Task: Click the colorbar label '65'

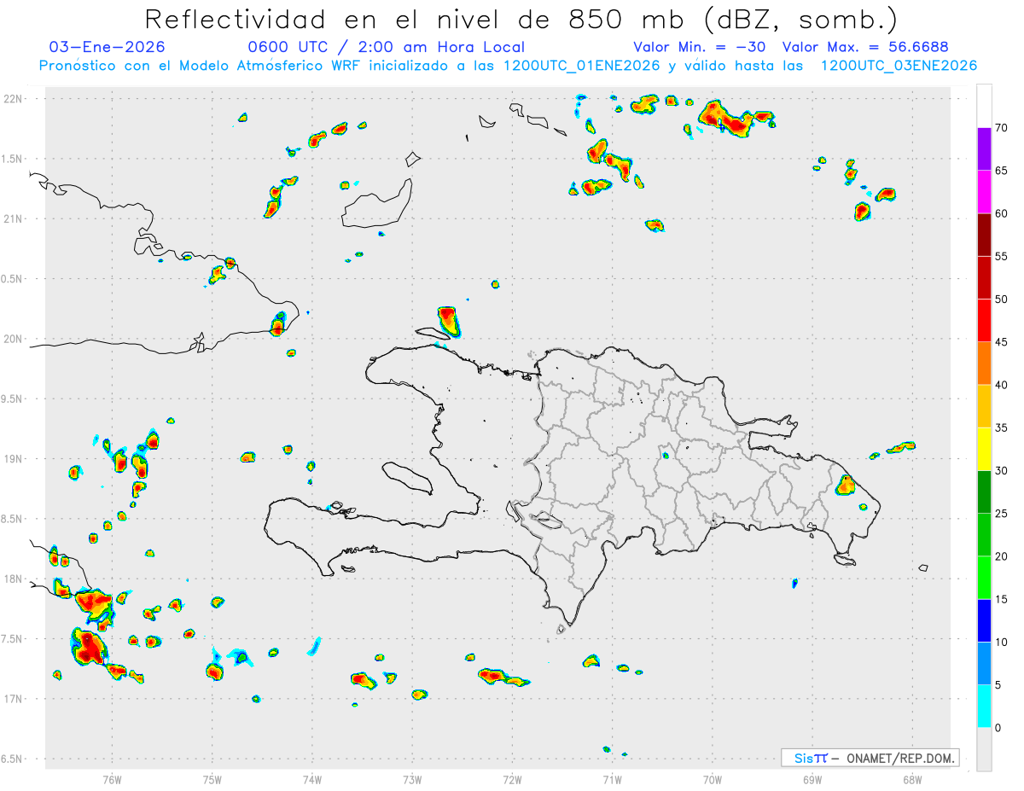Action: click(1002, 171)
